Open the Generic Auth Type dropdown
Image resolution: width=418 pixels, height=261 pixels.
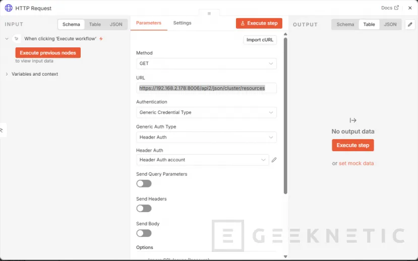(206, 137)
